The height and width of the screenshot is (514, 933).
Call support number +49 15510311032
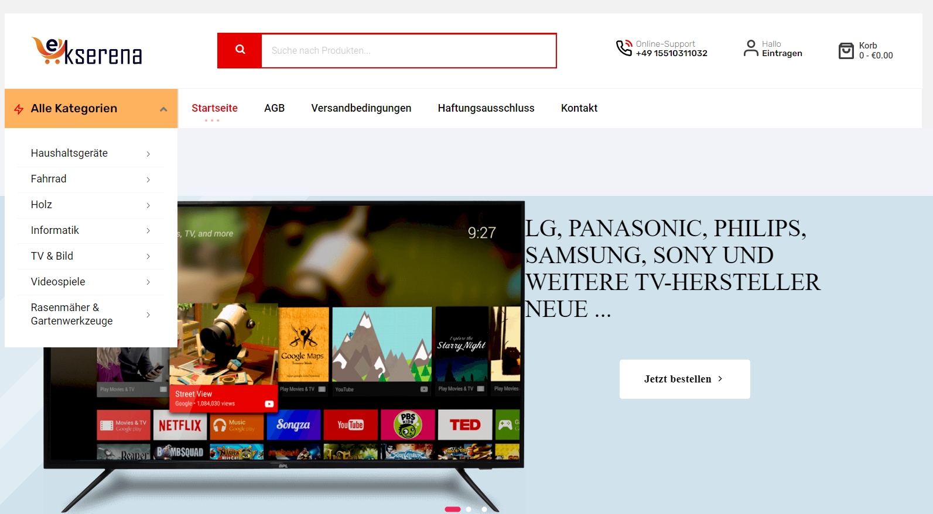click(672, 53)
